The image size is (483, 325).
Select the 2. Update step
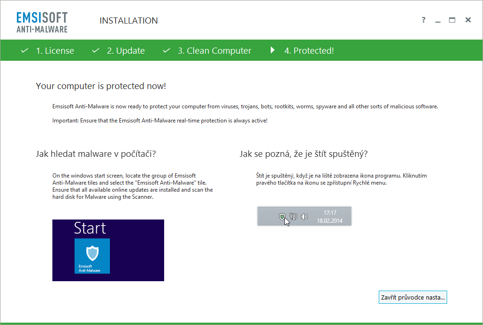[x=125, y=50]
